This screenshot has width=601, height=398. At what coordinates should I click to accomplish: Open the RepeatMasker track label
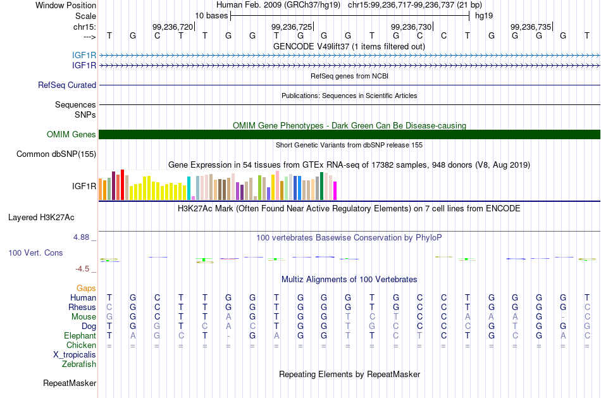coord(70,383)
